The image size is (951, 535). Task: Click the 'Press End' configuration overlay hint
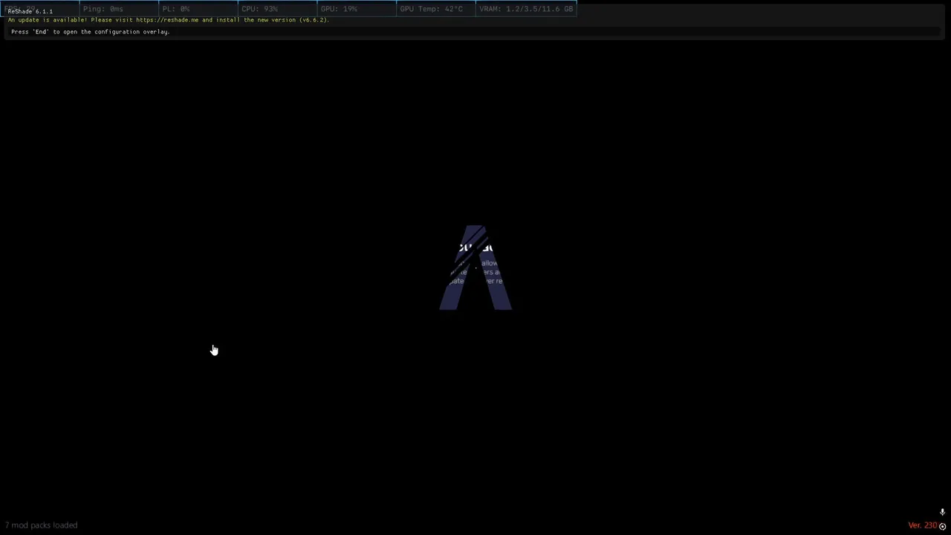coord(90,32)
